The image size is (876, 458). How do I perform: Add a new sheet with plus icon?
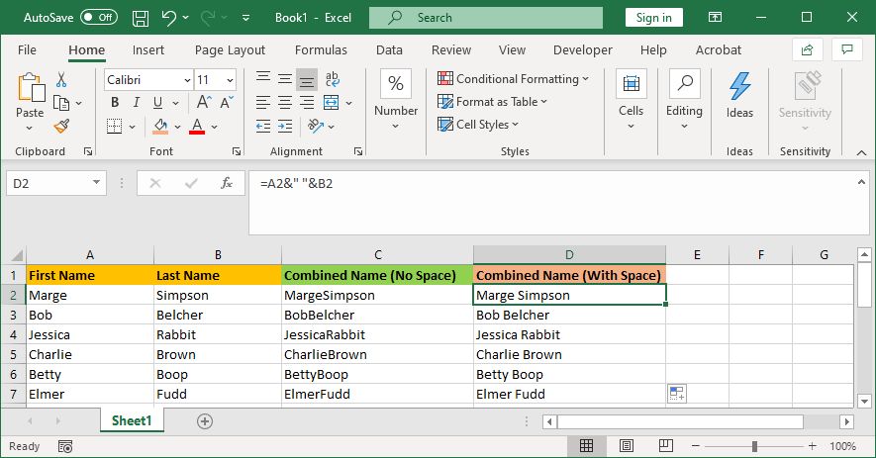point(205,421)
